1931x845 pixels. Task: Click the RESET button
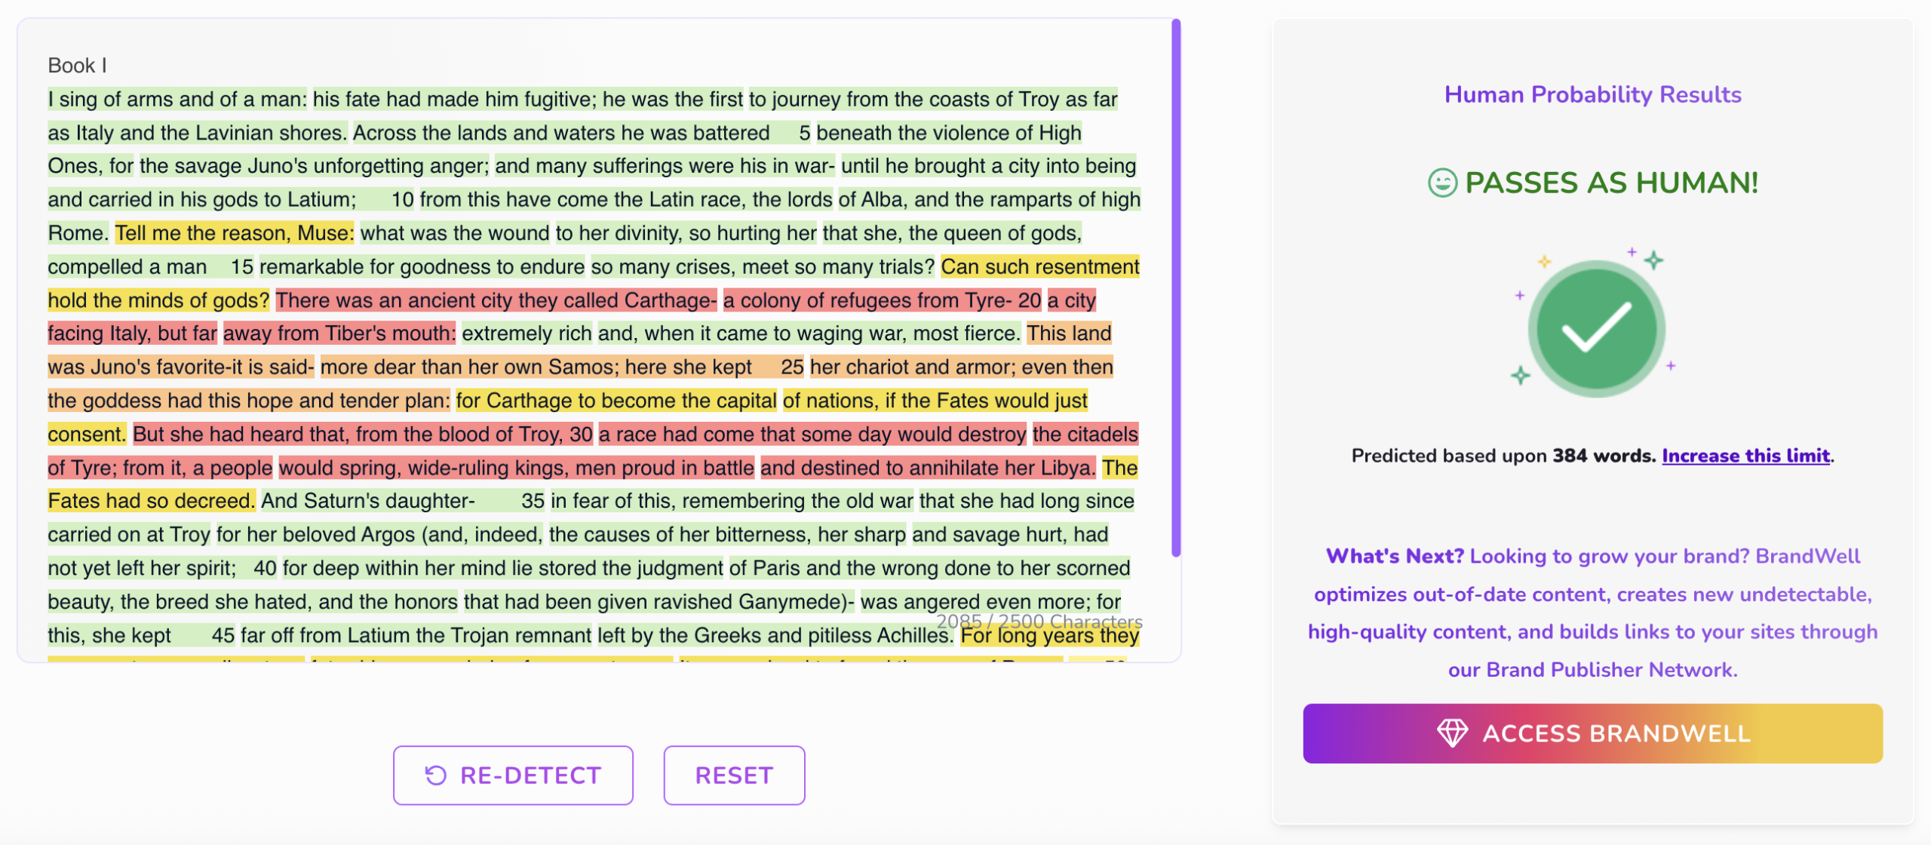(734, 775)
